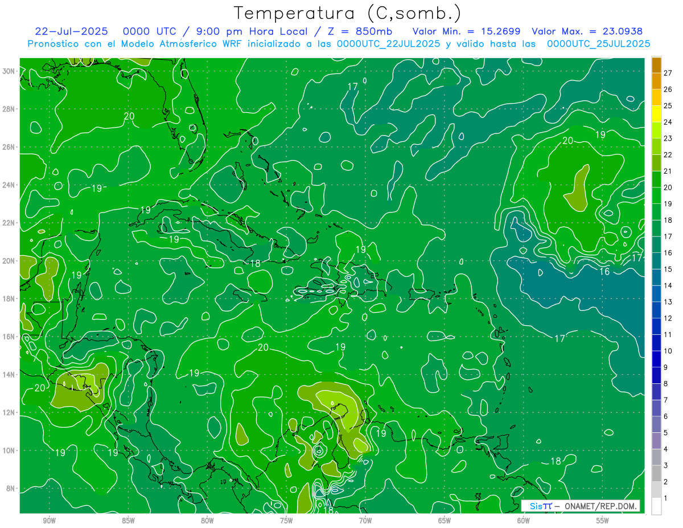
Task: Click the '6' value on the color bar scale
Action: pos(666,416)
